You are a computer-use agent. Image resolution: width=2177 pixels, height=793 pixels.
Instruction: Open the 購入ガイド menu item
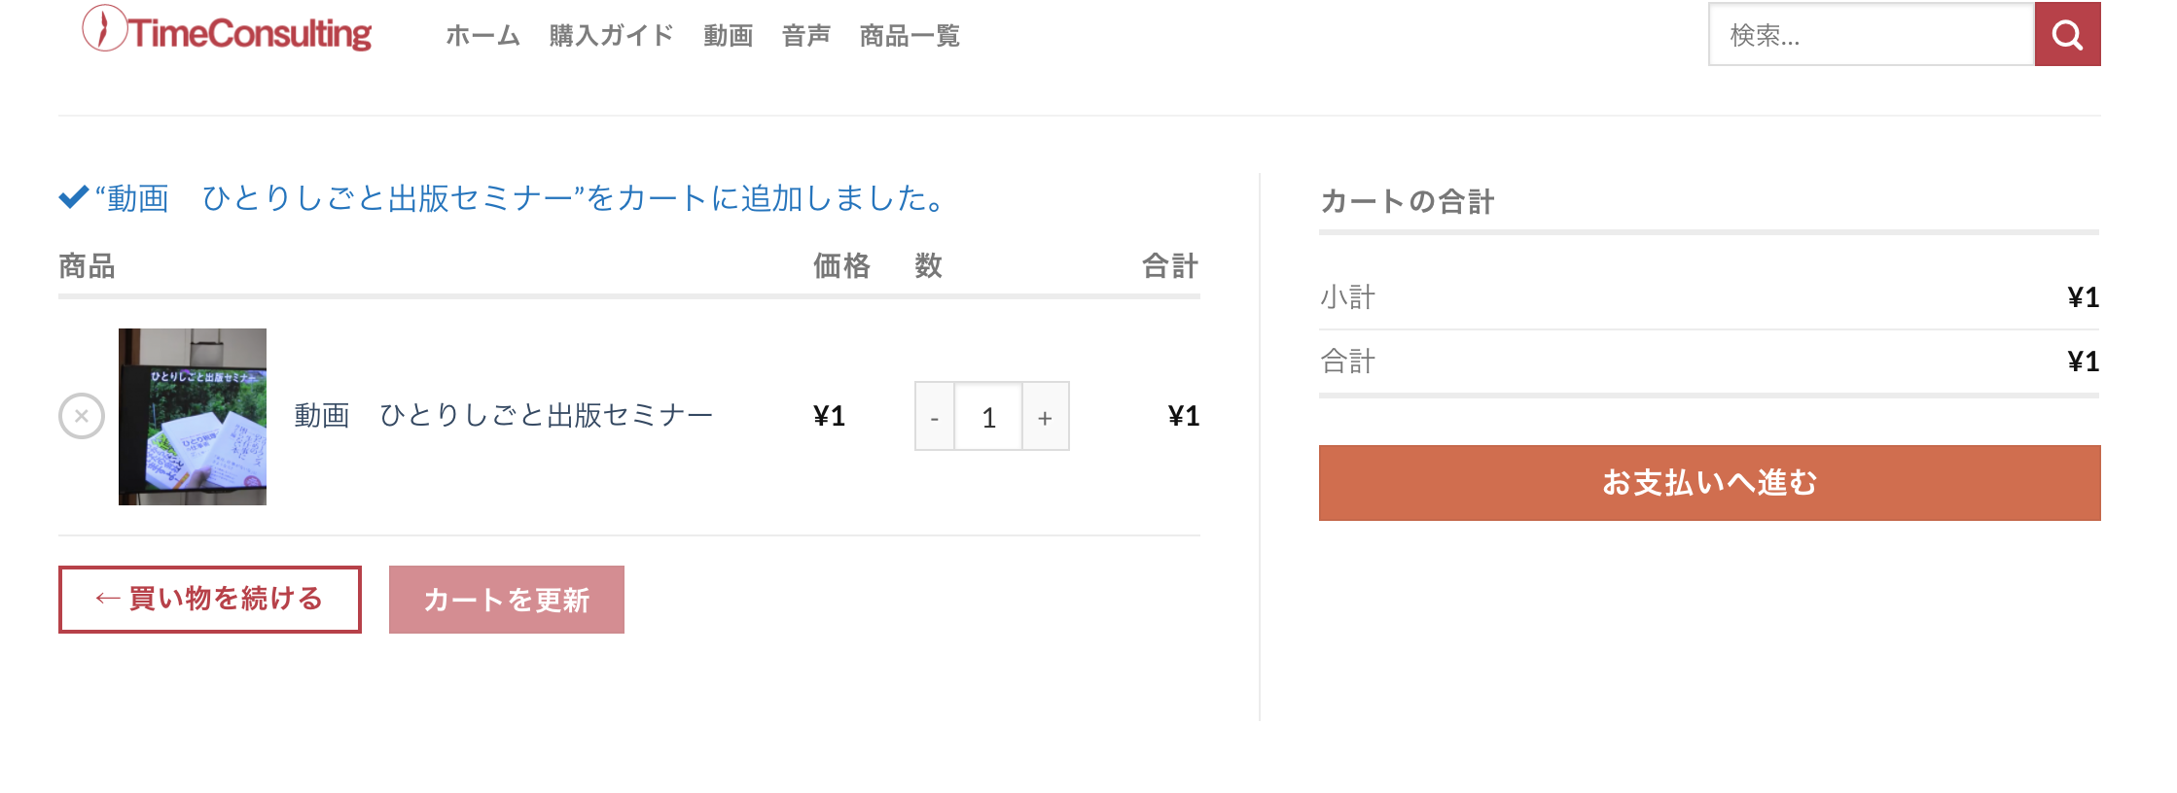[611, 36]
